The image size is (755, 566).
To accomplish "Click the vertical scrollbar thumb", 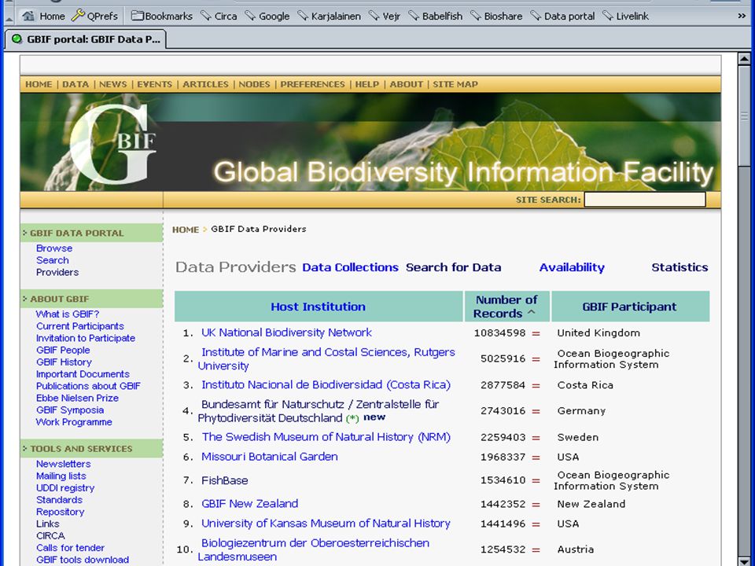I will (x=744, y=116).
